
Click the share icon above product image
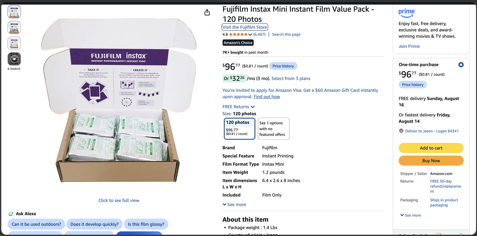pos(207,13)
